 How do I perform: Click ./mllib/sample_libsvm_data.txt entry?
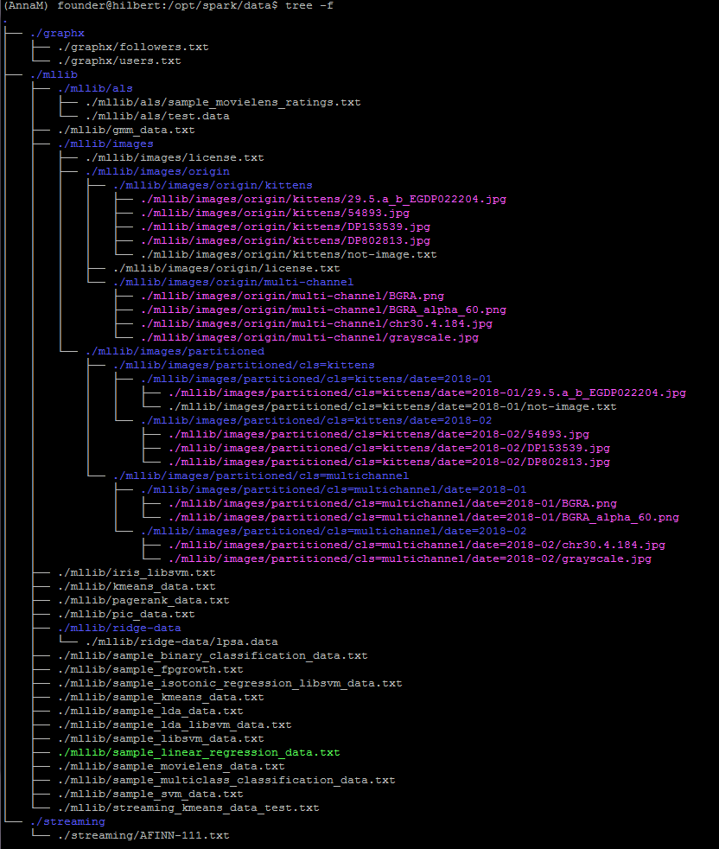click(161, 739)
